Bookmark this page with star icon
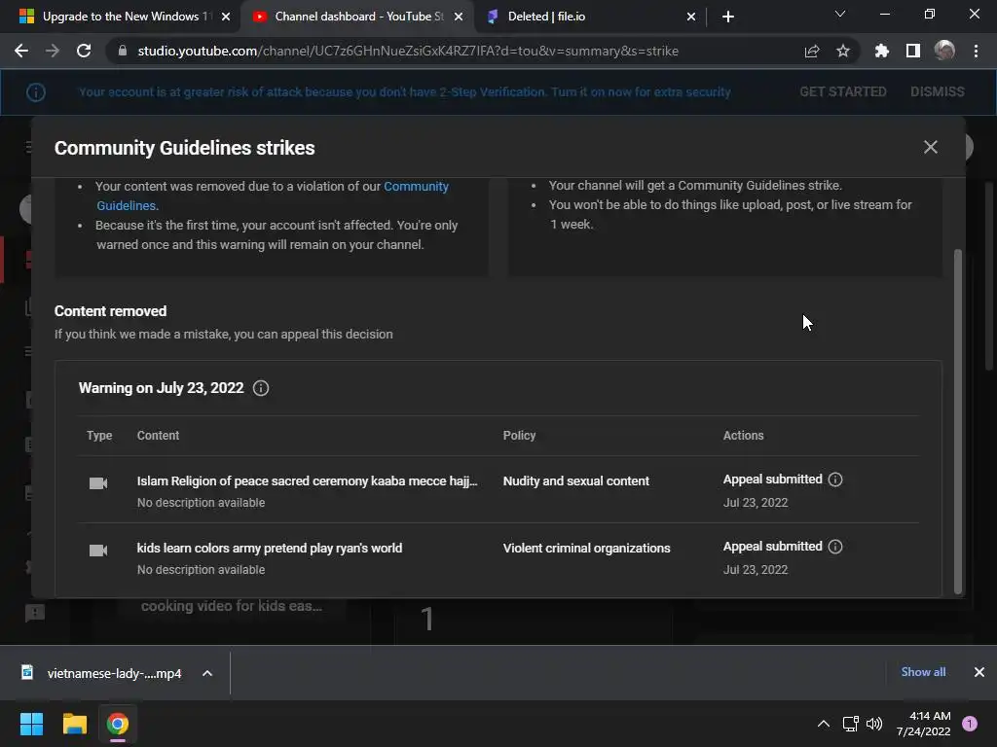This screenshot has width=997, height=747. pyautogui.click(x=843, y=51)
